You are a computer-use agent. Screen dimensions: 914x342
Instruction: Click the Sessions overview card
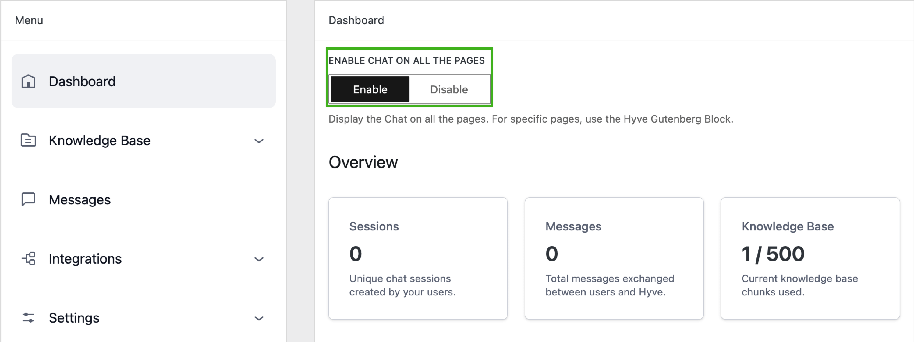point(418,258)
